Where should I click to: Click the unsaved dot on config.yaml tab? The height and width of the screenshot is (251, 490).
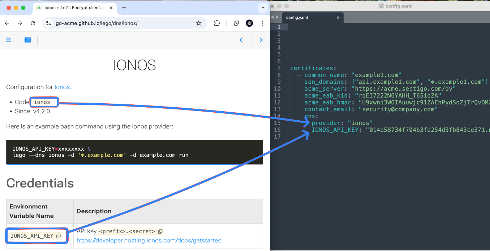(x=338, y=17)
